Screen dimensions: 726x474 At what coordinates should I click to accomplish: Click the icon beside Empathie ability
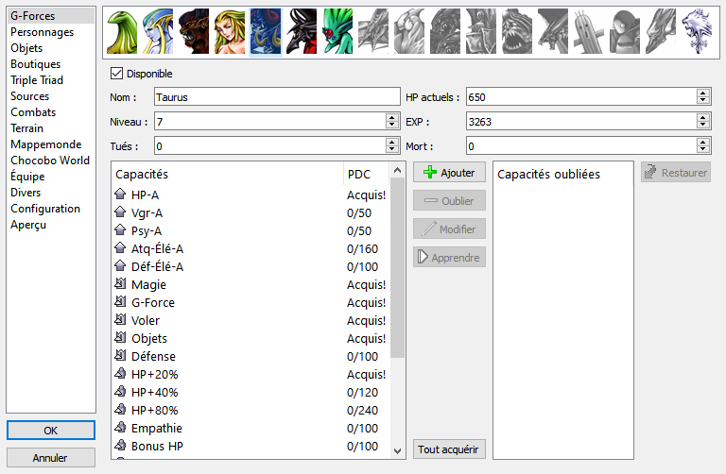[120, 428]
